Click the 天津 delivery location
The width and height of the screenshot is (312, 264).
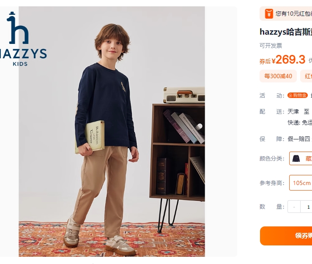point(293,112)
